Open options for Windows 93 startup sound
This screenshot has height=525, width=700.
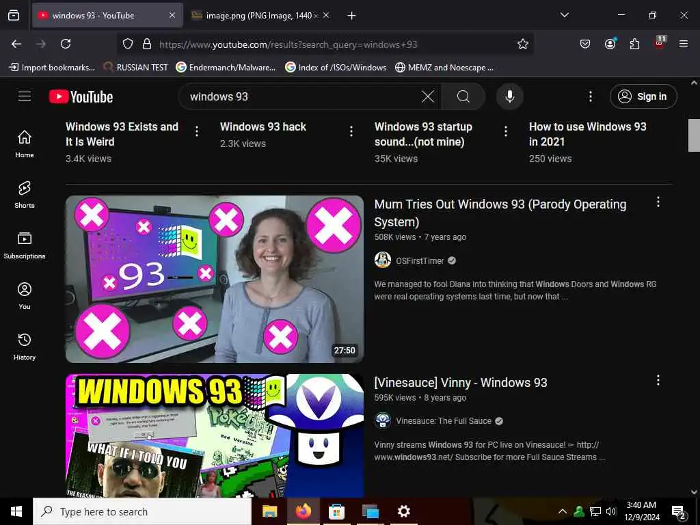click(x=506, y=131)
